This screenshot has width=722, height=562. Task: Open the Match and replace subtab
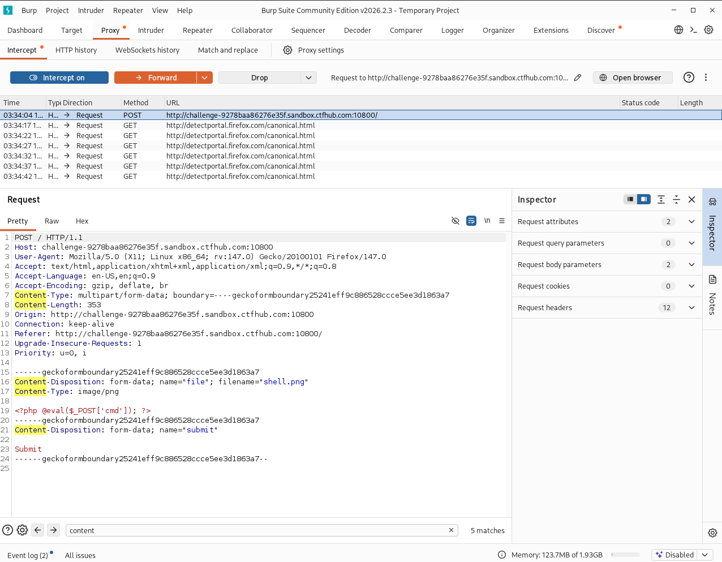tap(228, 50)
